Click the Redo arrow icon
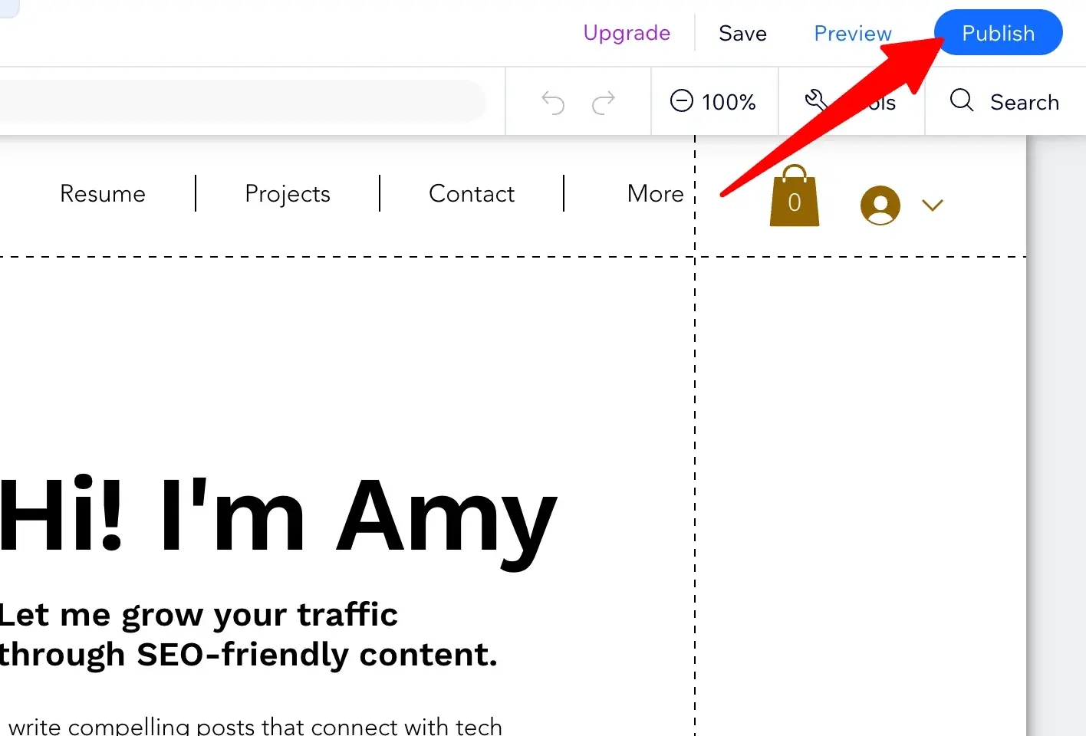This screenshot has height=736, width=1086. coord(604,102)
